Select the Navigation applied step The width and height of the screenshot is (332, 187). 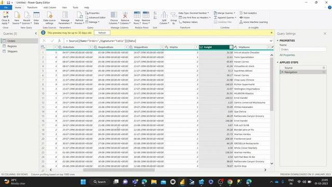[x=303, y=72]
